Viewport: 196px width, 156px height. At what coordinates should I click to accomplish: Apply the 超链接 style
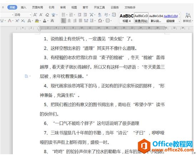point(171,18)
